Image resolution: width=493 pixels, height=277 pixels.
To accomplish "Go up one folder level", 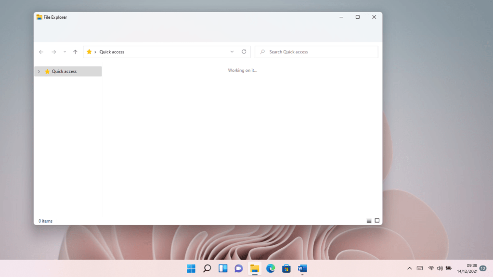I will [x=75, y=51].
